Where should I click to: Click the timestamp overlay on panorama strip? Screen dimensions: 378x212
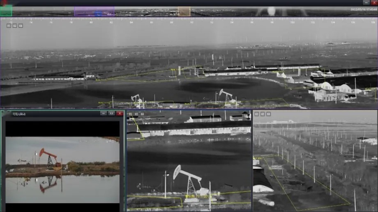363,9
